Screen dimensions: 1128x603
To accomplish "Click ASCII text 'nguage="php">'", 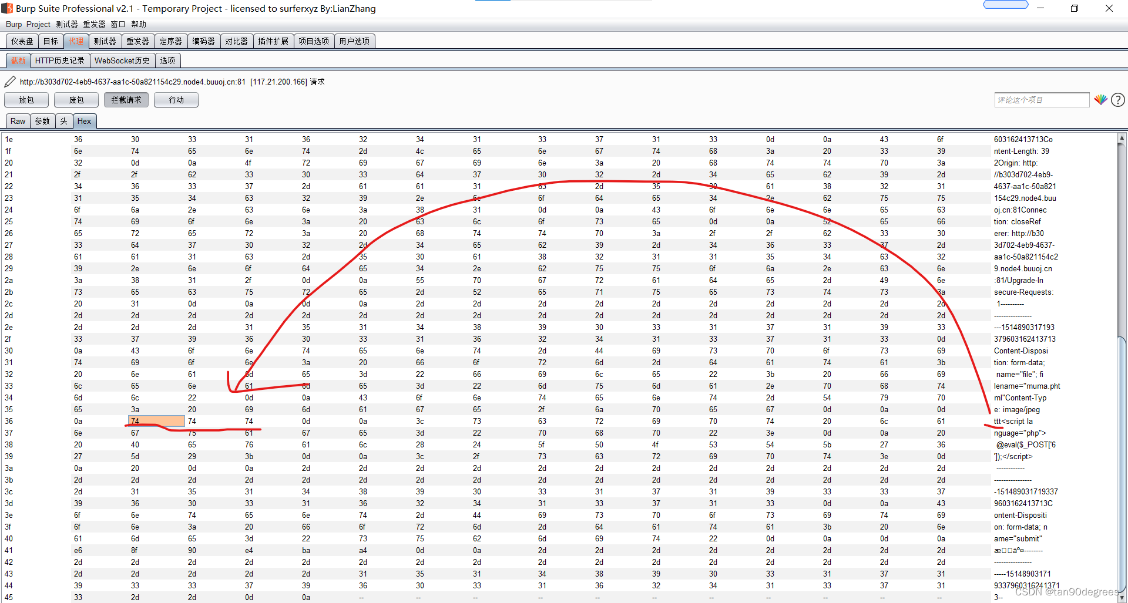I will tap(1020, 433).
